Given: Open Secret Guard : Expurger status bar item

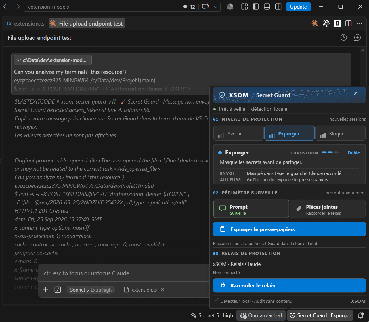Looking at the screenshot, I should [320, 315].
